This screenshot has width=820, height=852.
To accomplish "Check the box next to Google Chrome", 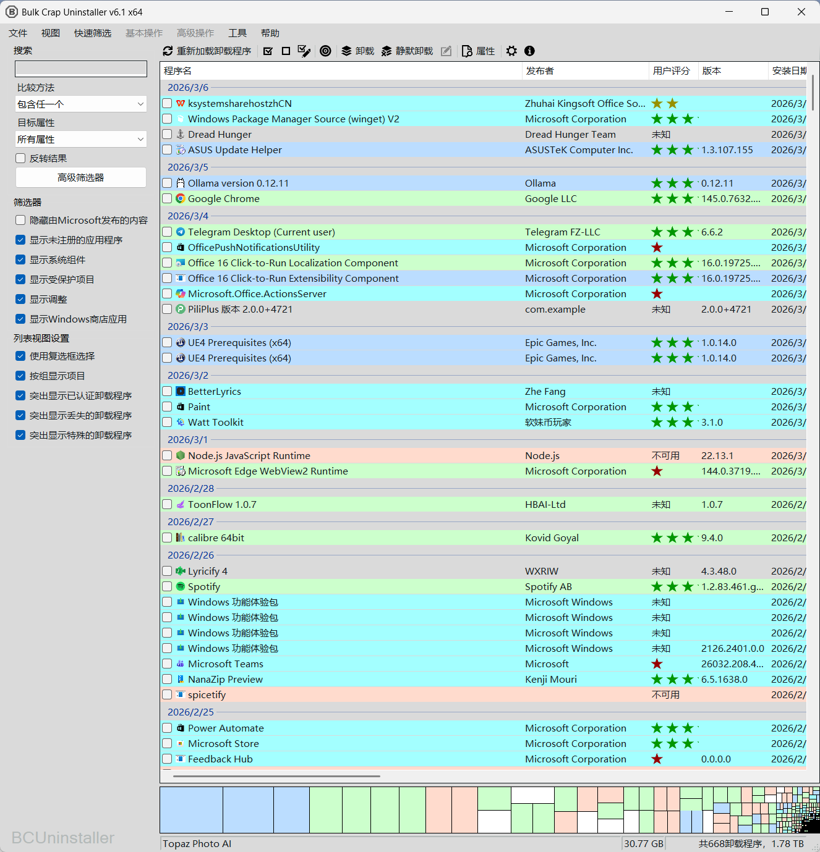I will [167, 199].
